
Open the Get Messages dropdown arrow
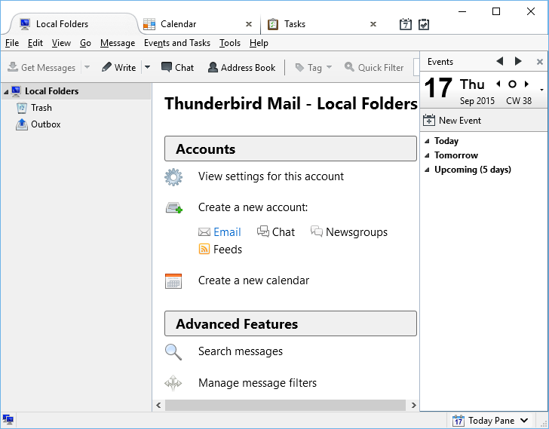[87, 67]
